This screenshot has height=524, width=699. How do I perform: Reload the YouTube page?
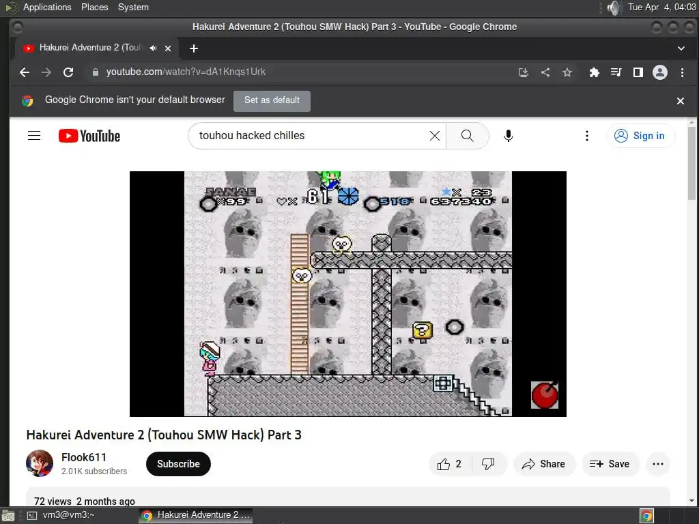click(x=68, y=72)
